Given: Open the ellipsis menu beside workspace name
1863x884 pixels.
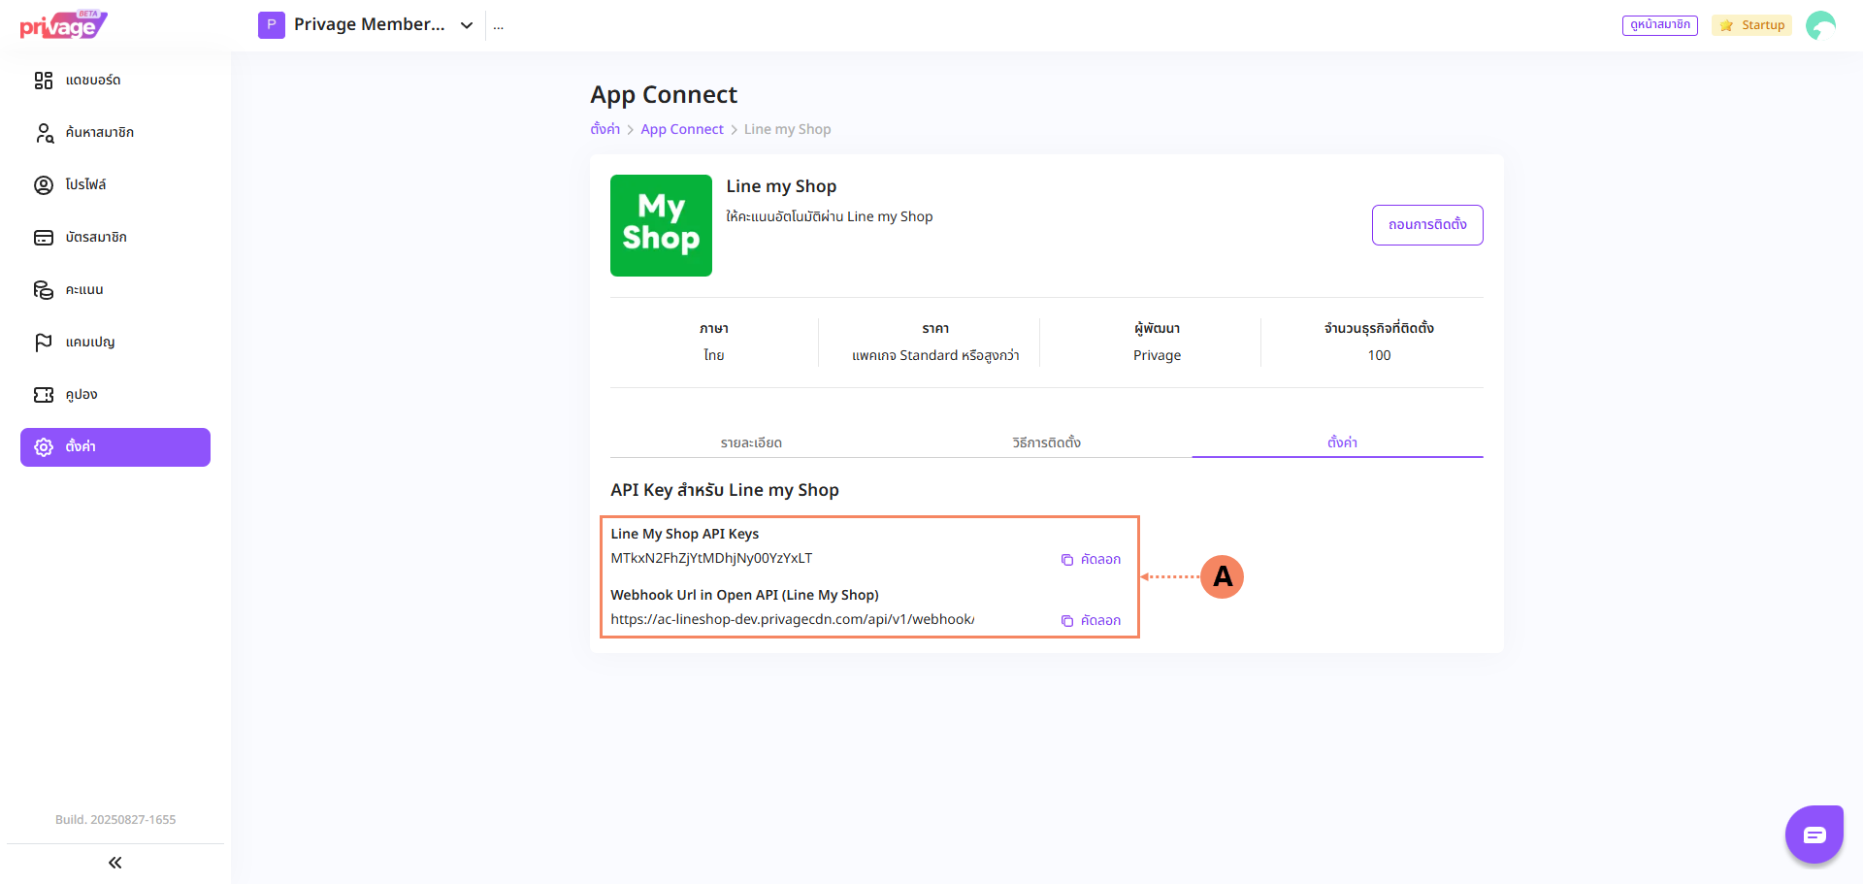Looking at the screenshot, I should (499, 26).
